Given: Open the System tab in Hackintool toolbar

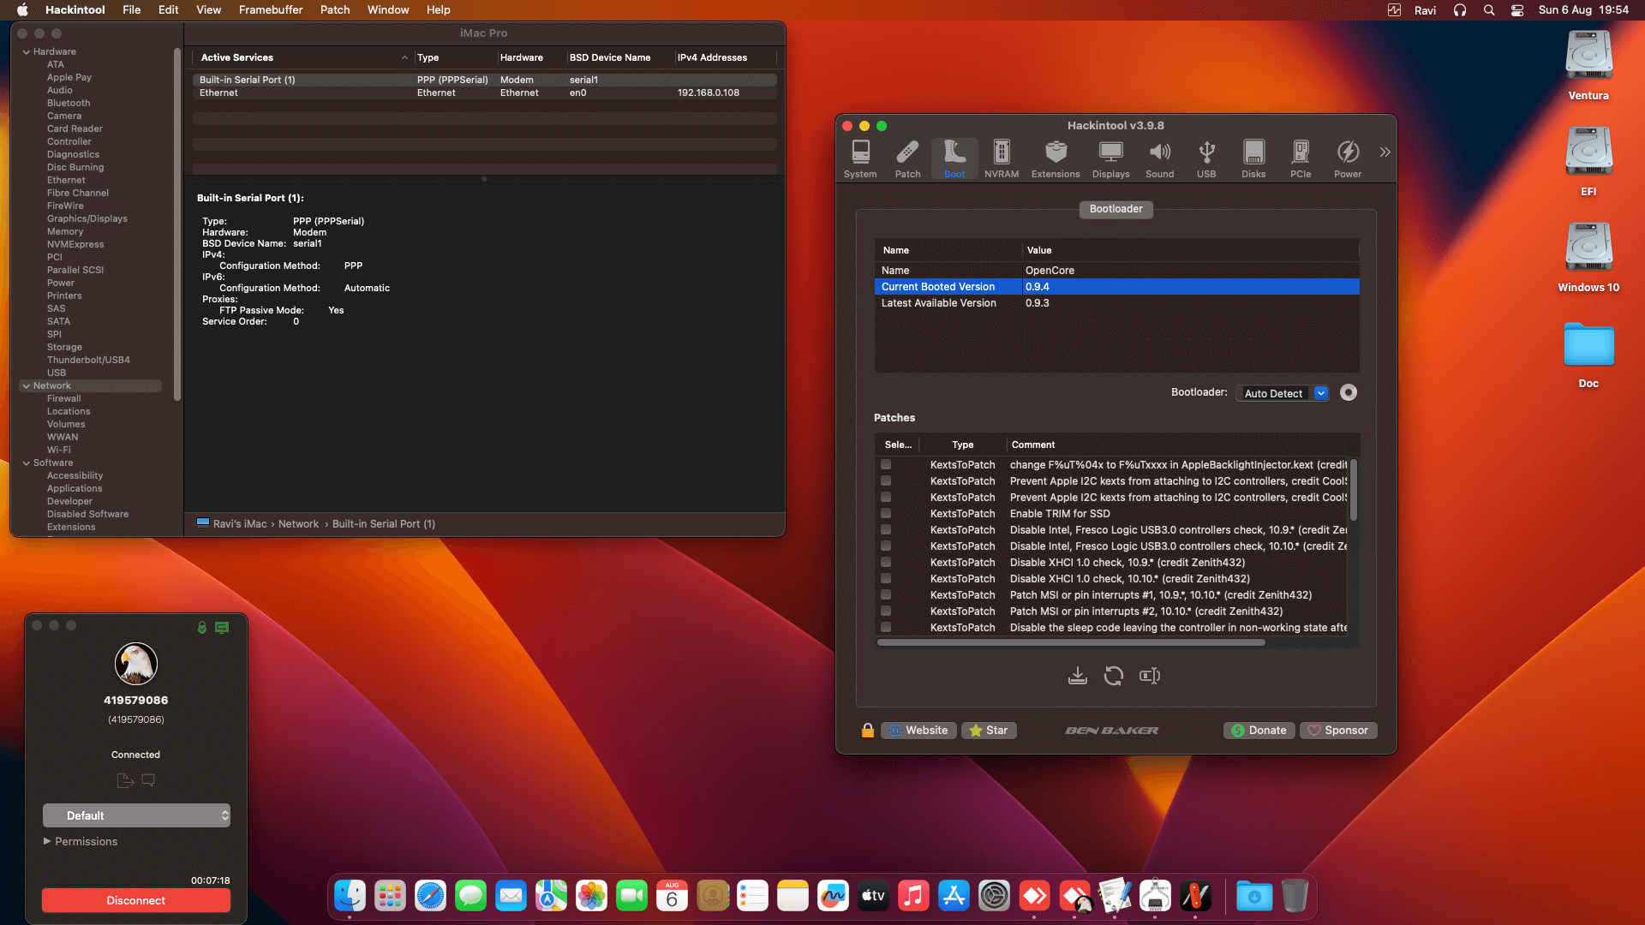Looking at the screenshot, I should tap(860, 159).
